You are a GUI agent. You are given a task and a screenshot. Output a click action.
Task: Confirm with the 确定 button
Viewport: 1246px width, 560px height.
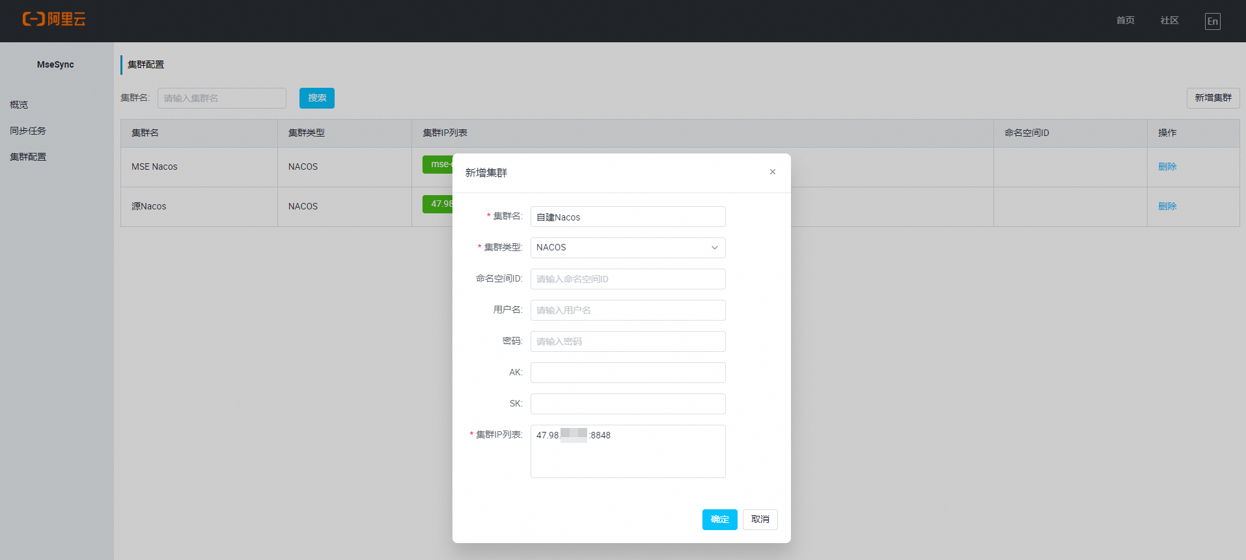[x=719, y=520]
